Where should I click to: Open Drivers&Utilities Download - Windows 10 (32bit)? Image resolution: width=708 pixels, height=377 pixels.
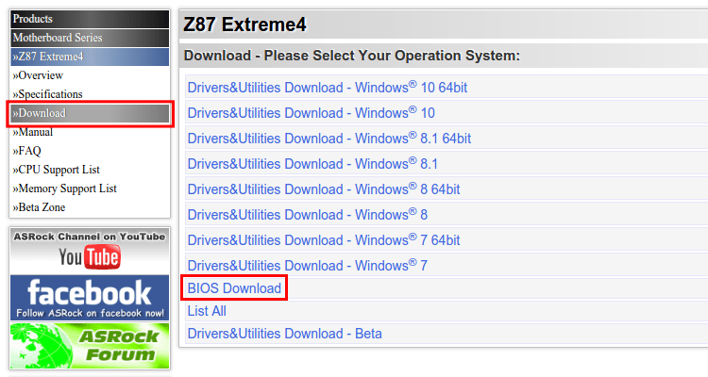(x=312, y=113)
